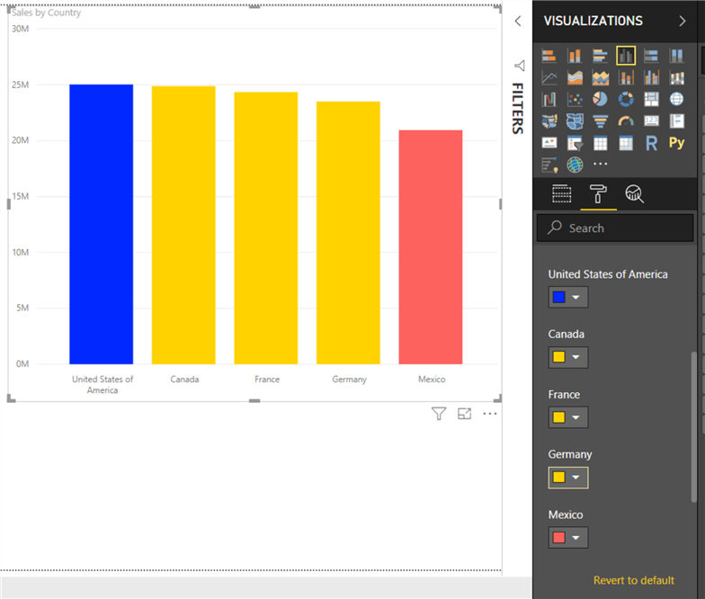
Task: Open Canada color dropdown arrow
Action: (x=576, y=357)
